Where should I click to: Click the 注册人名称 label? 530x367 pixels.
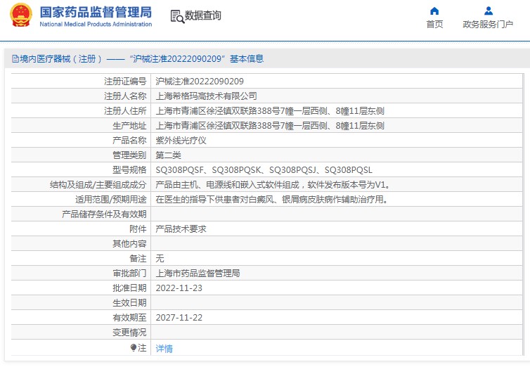125,96
